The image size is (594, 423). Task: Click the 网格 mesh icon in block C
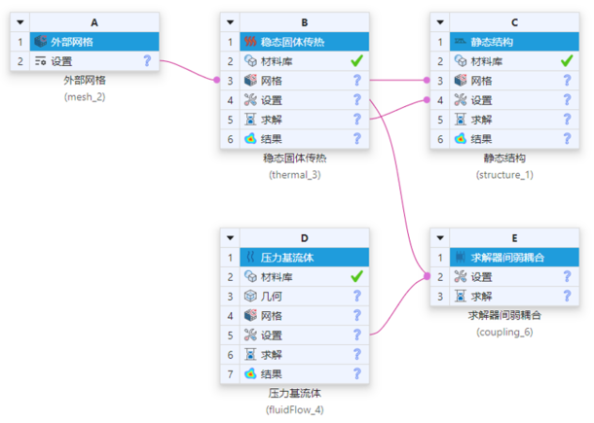(x=460, y=80)
